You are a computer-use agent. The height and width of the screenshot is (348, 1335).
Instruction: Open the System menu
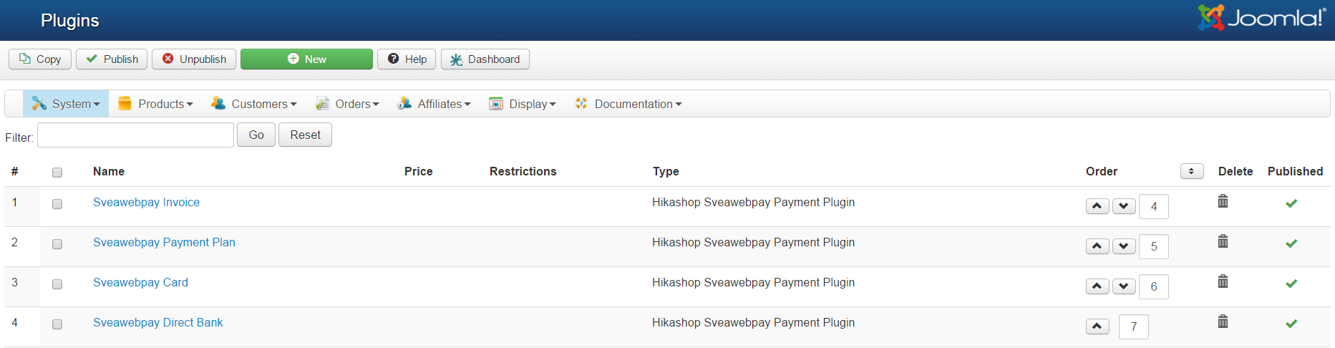pos(66,104)
